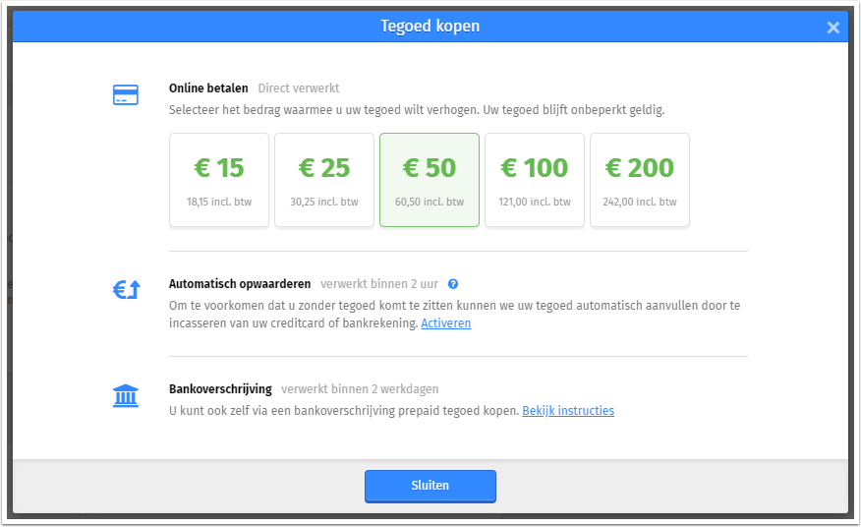Pick the € 100 credit option
861x527 pixels.
(x=535, y=180)
